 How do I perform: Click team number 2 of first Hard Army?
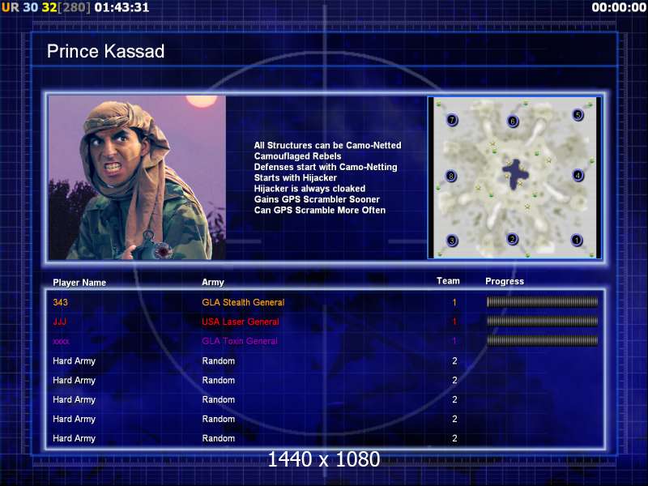pyautogui.click(x=454, y=360)
